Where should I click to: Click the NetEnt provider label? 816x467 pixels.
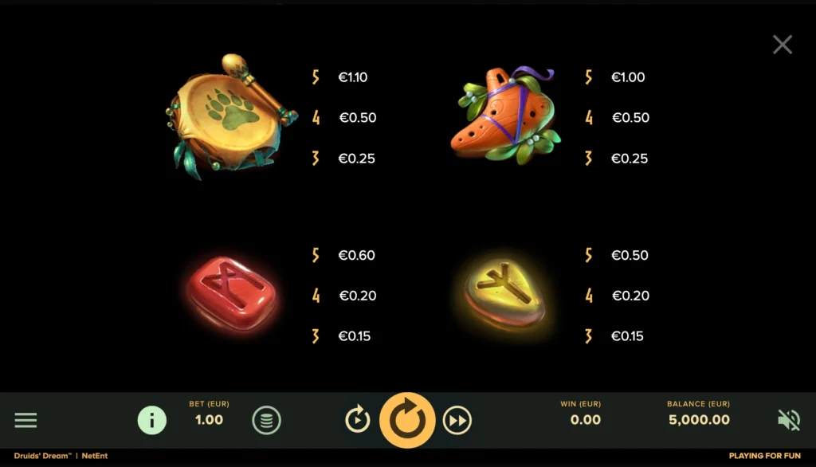tap(95, 456)
